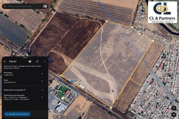This screenshot has width=179, height=119.
Task: Tap the info icon beside Mediciones avanzadas
Action: coord(25,90)
